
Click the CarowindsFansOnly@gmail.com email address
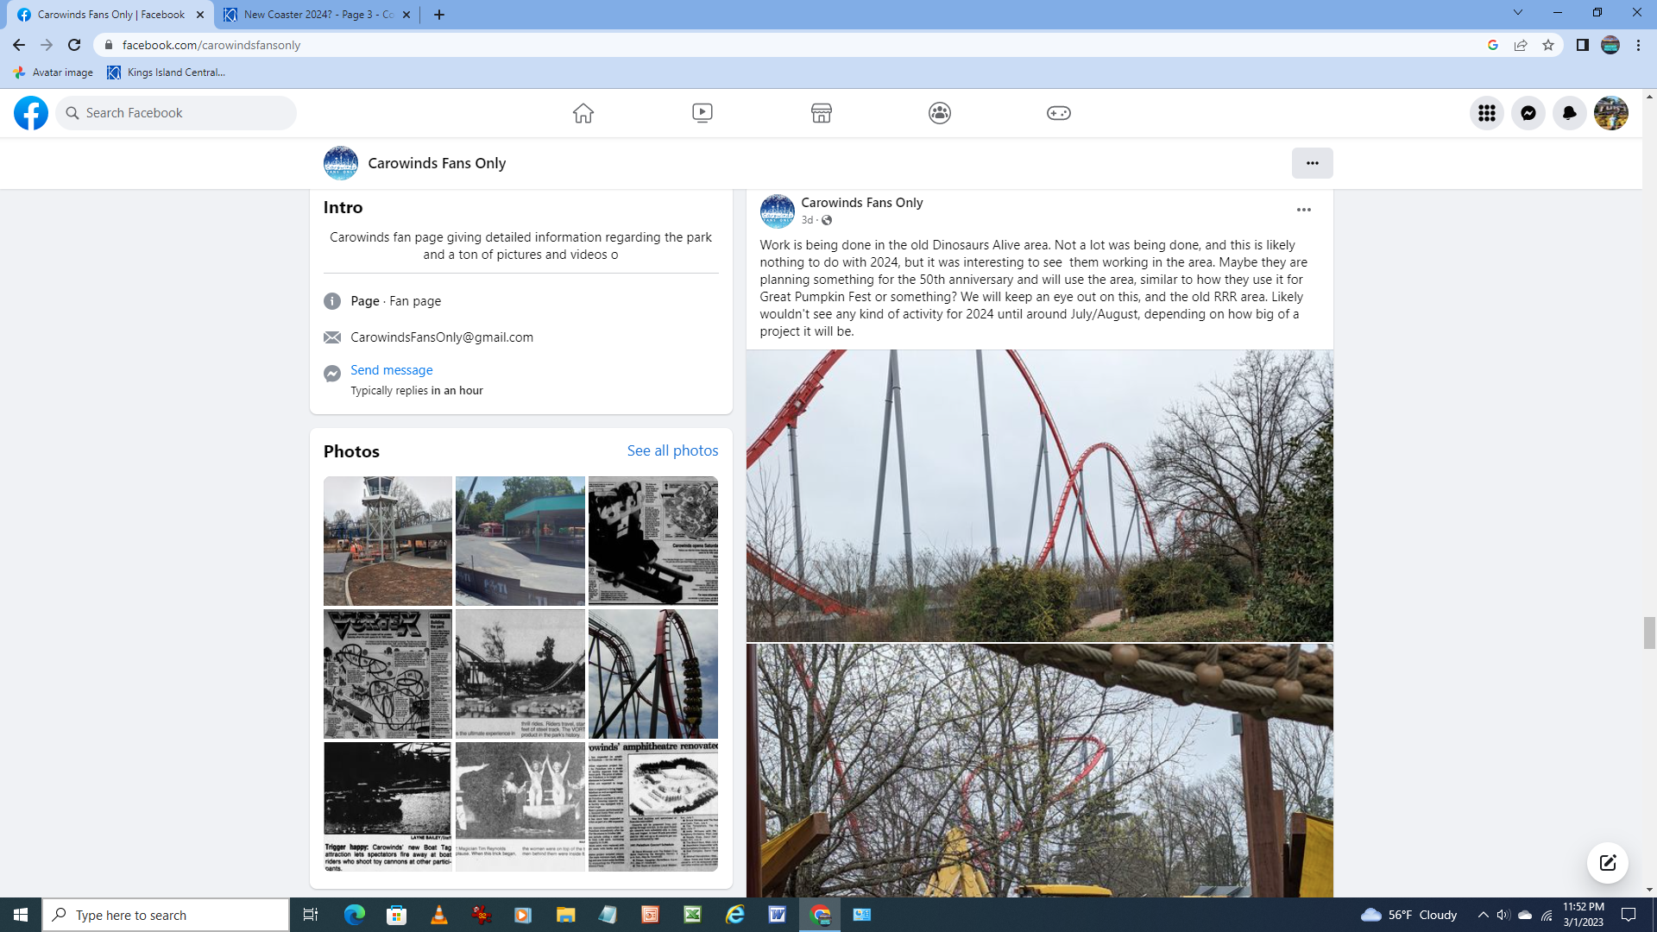point(442,337)
